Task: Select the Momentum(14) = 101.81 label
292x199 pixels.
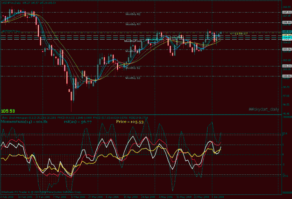Action: click(x=24, y=122)
